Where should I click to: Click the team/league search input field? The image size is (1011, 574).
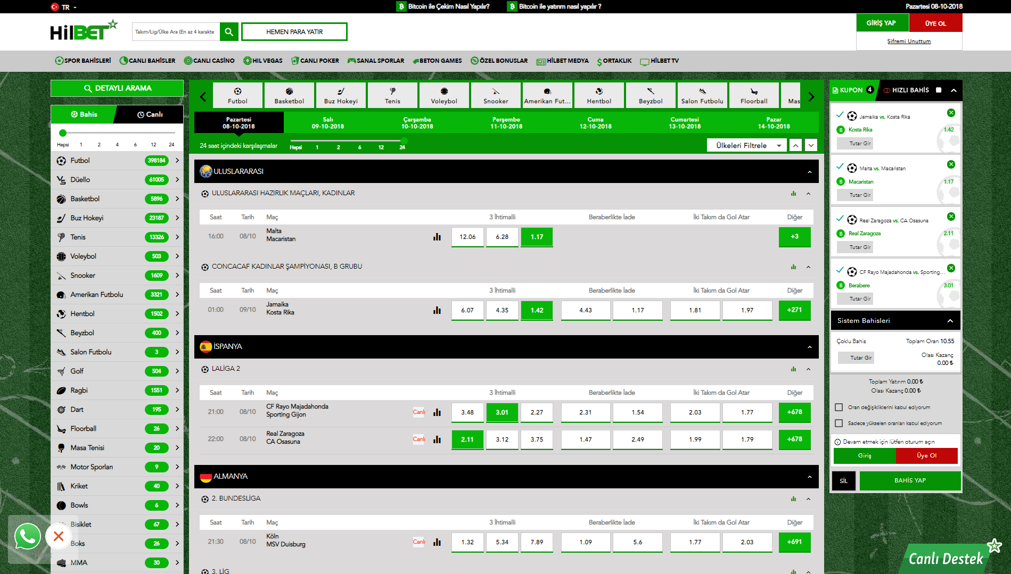point(176,32)
